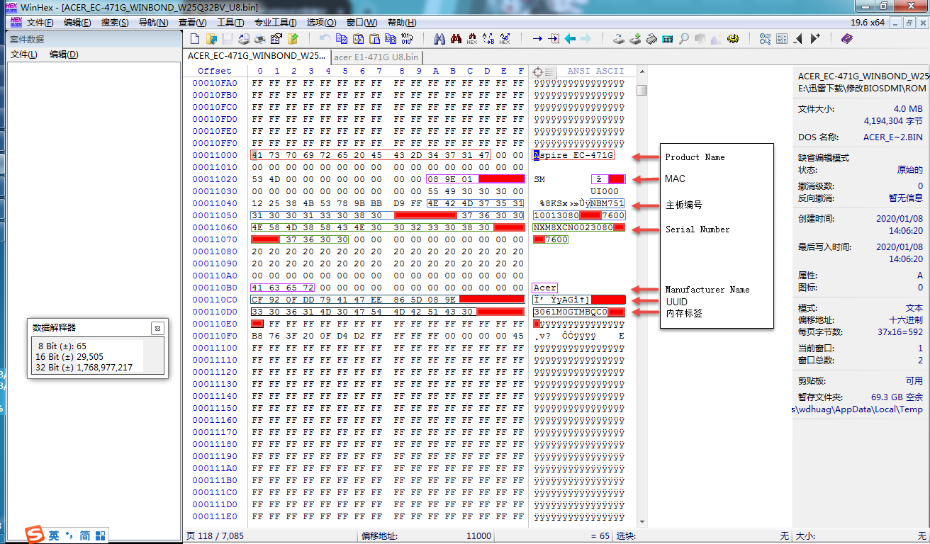Toggle 简 simplified character mode in Sogou bar
The height and width of the screenshot is (544, 930).
click(x=84, y=535)
